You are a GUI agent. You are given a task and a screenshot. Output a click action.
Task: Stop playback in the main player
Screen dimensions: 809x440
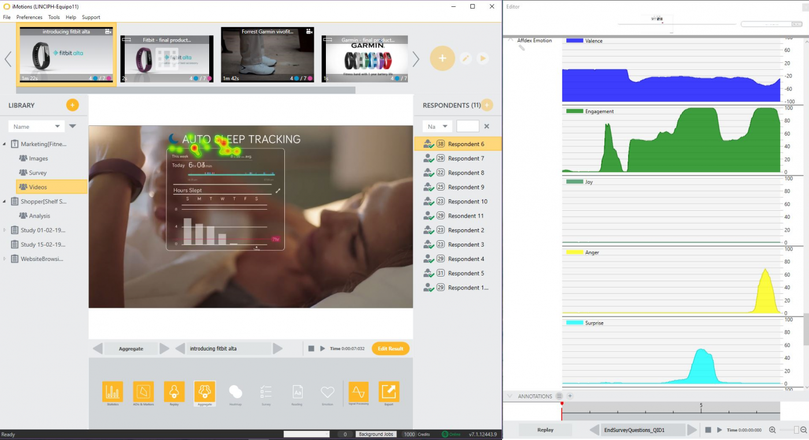point(311,349)
